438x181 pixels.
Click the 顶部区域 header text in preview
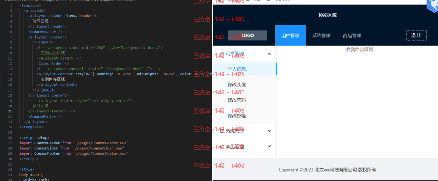[328, 15]
